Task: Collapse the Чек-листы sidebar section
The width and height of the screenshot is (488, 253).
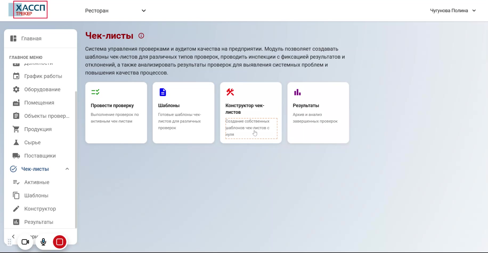Action: pyautogui.click(x=67, y=169)
